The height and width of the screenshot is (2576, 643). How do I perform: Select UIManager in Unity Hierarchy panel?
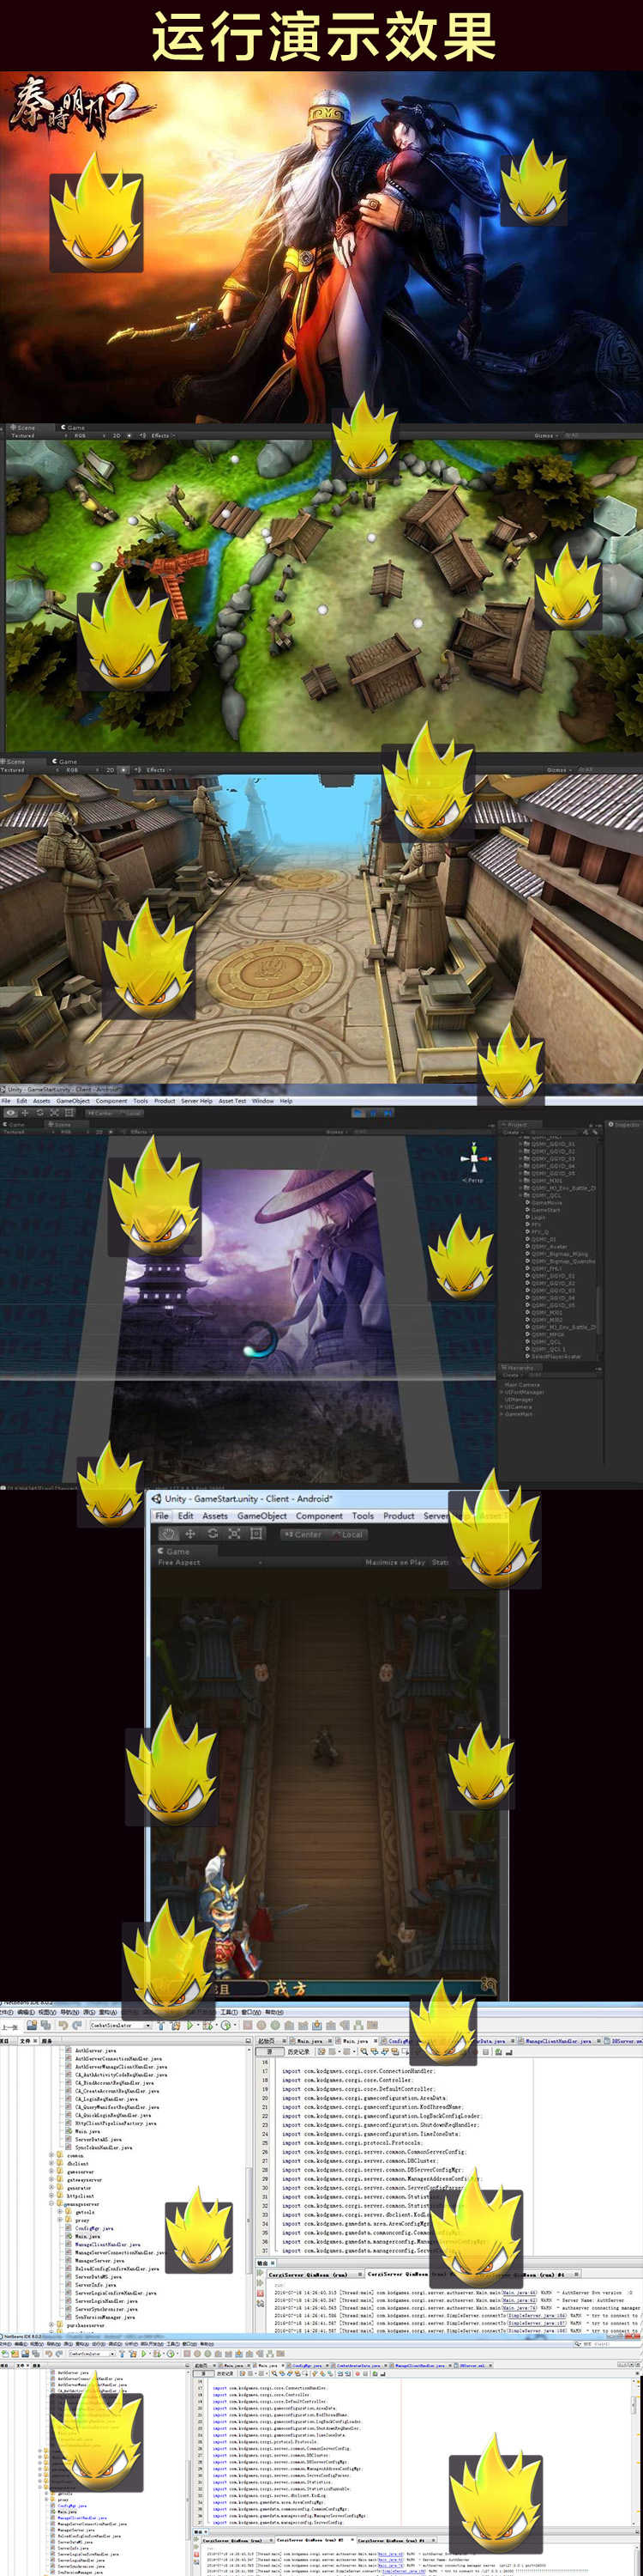518,1399
